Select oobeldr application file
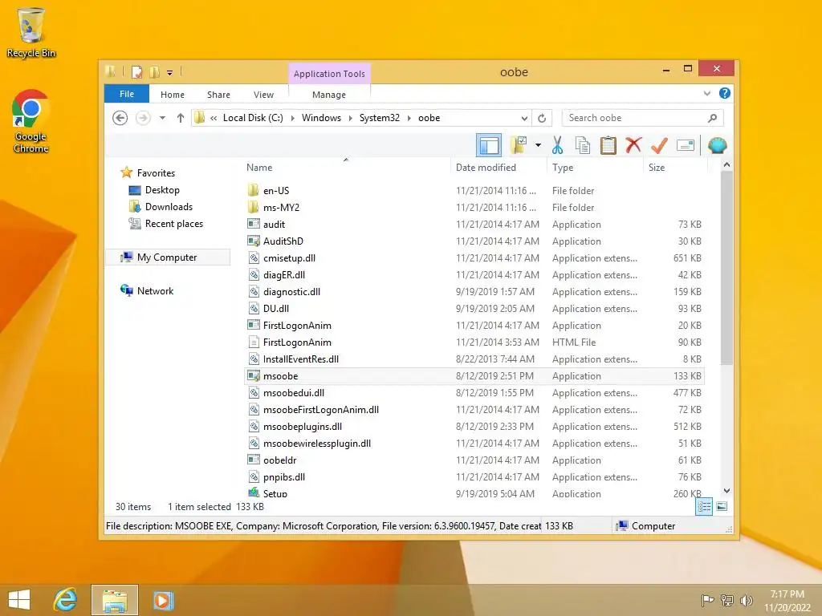The image size is (822, 616). (474, 460)
